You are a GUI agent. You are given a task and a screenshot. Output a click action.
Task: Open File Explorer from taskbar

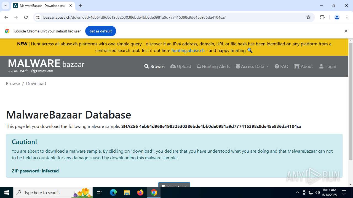click(x=127, y=193)
